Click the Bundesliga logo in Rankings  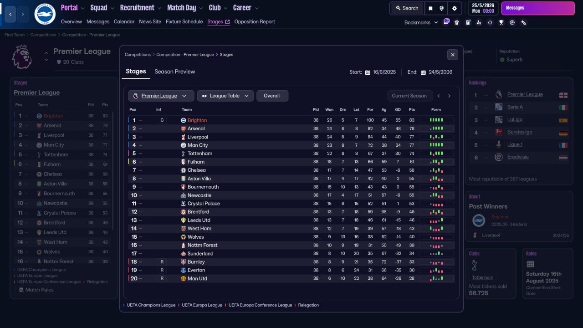click(x=499, y=132)
